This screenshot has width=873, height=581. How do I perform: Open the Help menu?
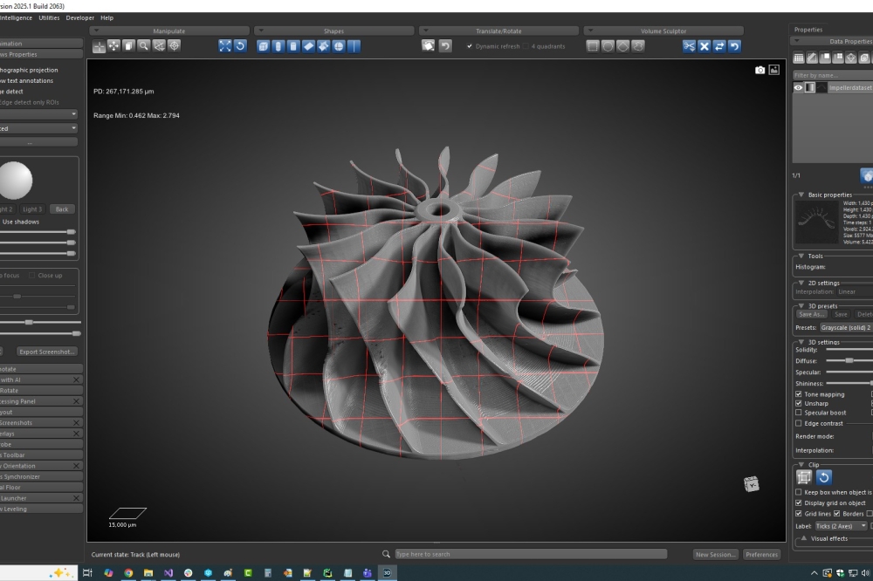point(107,17)
